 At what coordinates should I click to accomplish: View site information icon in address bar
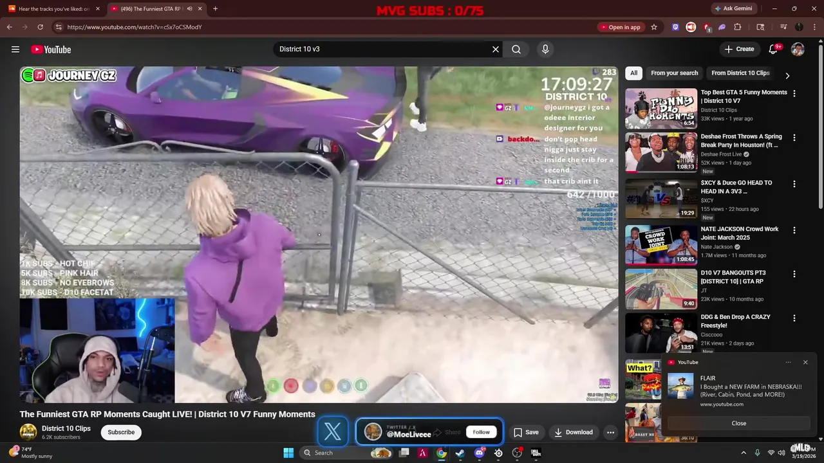pyautogui.click(x=59, y=27)
